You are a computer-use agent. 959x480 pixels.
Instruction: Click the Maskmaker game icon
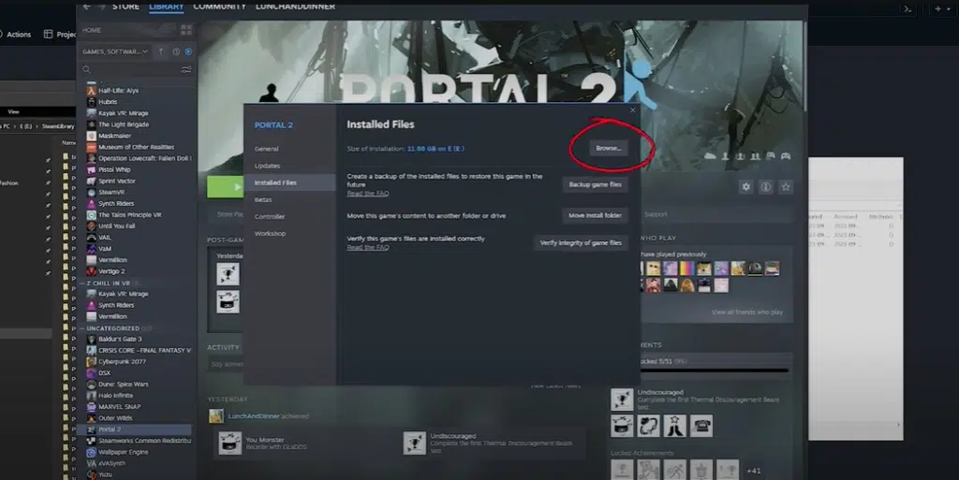point(91,136)
